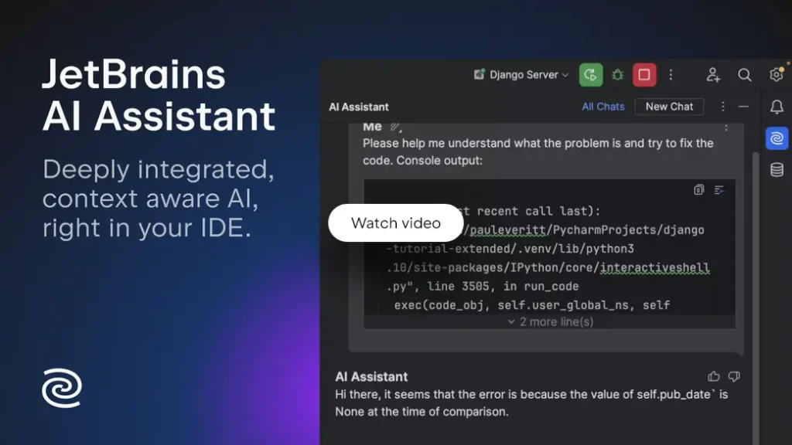The height and width of the screenshot is (445, 792).
Task: Switch to the All Chats tab
Action: (603, 107)
